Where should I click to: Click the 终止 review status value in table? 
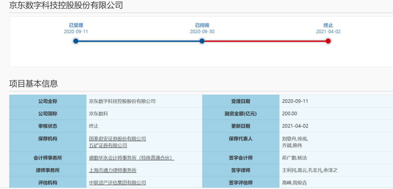pos(94,126)
